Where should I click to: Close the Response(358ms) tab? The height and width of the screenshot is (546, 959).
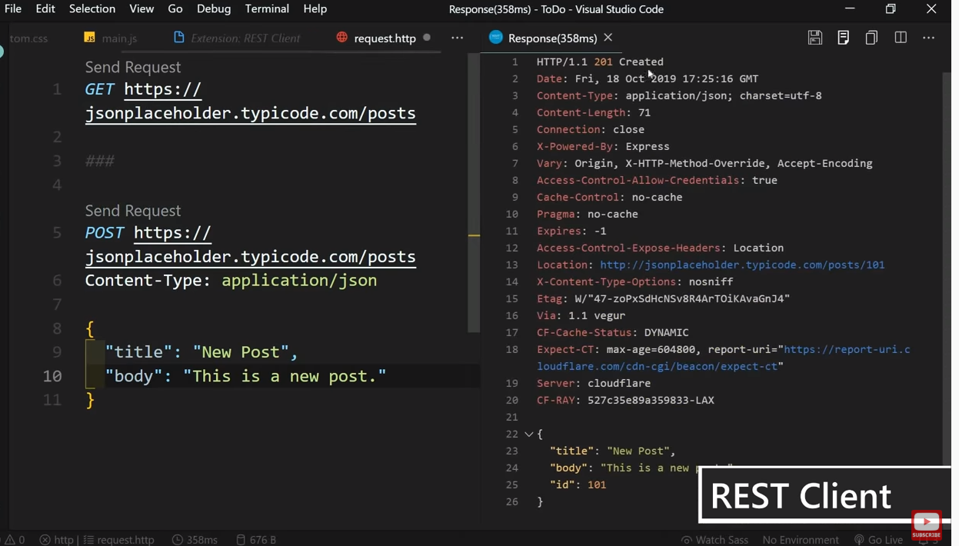[608, 38]
